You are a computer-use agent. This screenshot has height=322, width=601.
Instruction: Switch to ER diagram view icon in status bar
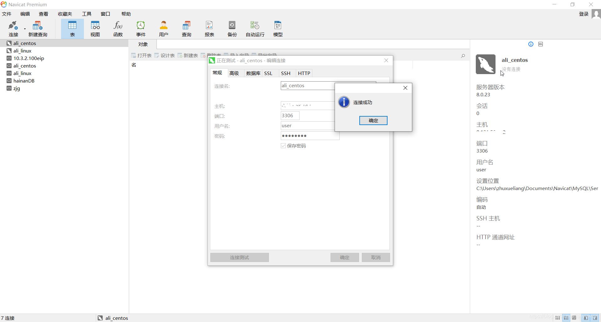pyautogui.click(x=574, y=318)
